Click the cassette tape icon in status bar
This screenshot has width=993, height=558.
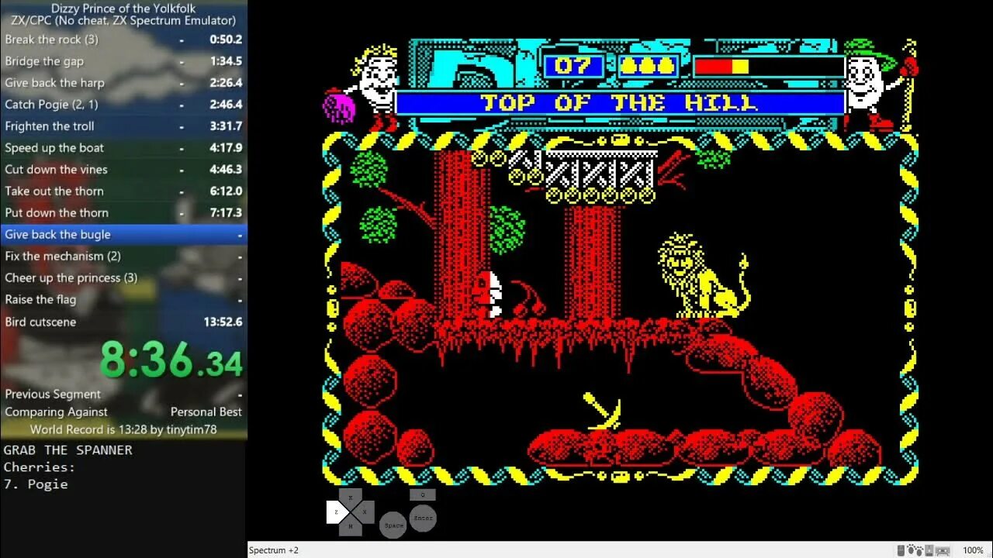tap(943, 550)
